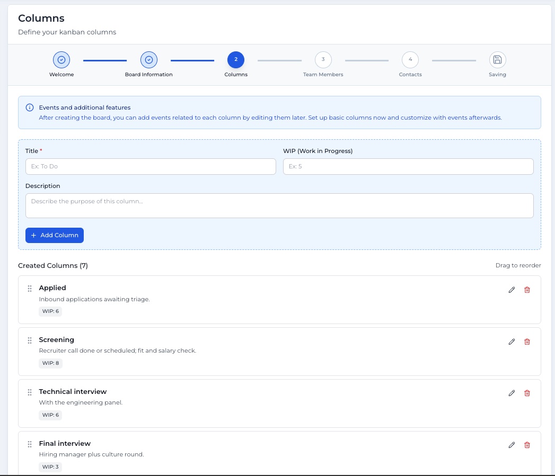Click the 'Created Columns (7)' heading

[x=52, y=266]
